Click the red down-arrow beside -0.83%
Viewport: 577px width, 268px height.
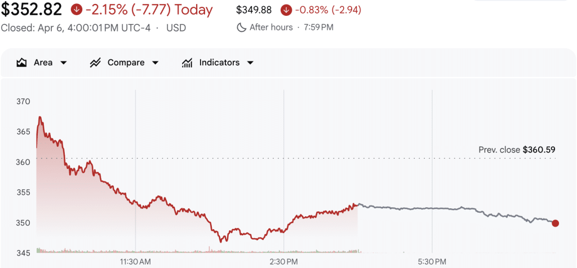coord(286,10)
